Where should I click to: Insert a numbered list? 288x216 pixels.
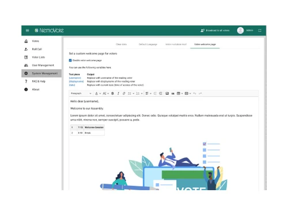(138, 93)
